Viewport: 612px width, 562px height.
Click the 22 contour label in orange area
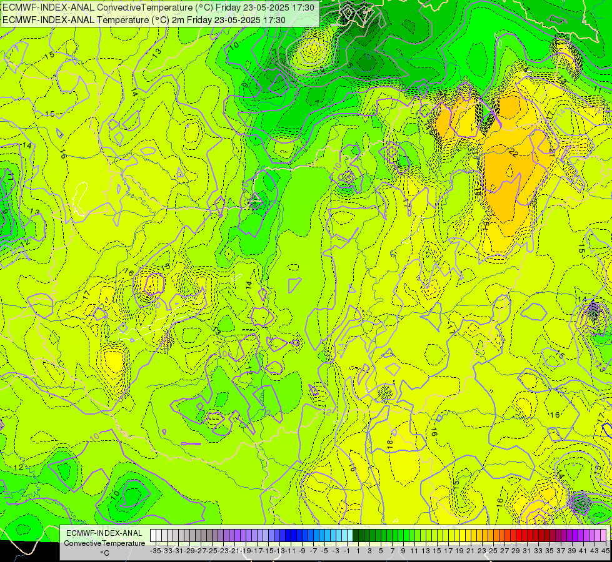tap(513, 153)
